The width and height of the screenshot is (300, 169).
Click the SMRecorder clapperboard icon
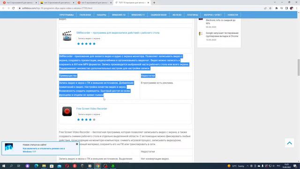[x=67, y=36]
